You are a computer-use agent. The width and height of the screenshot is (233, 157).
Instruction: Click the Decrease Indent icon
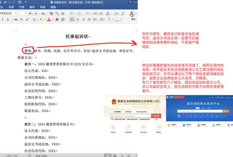click(95, 13)
